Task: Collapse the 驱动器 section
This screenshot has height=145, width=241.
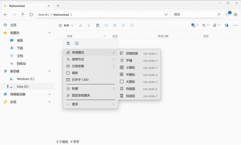Action: pos(49,71)
